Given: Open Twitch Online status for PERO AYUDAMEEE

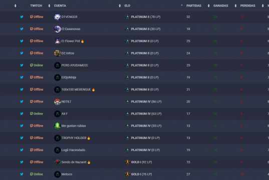Looking at the screenshot, I should coord(37,65).
